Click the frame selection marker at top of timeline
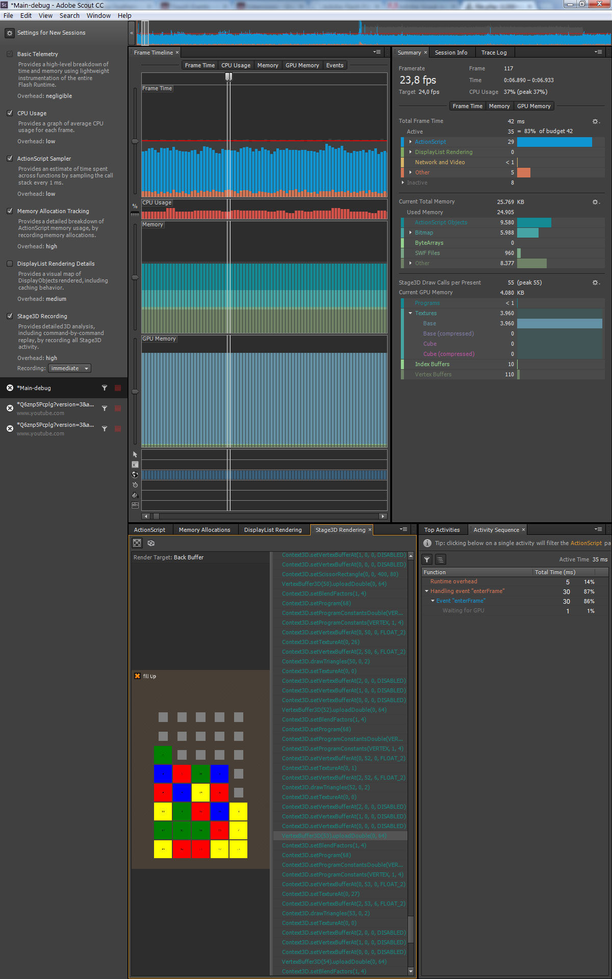 228,76
